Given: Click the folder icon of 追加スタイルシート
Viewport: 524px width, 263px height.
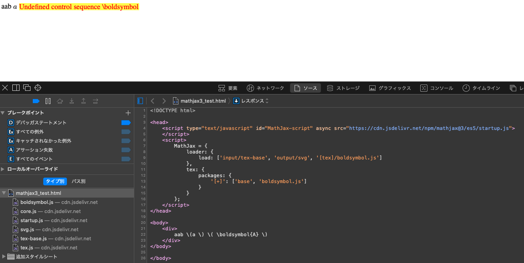Looking at the screenshot, I should (x=10, y=257).
